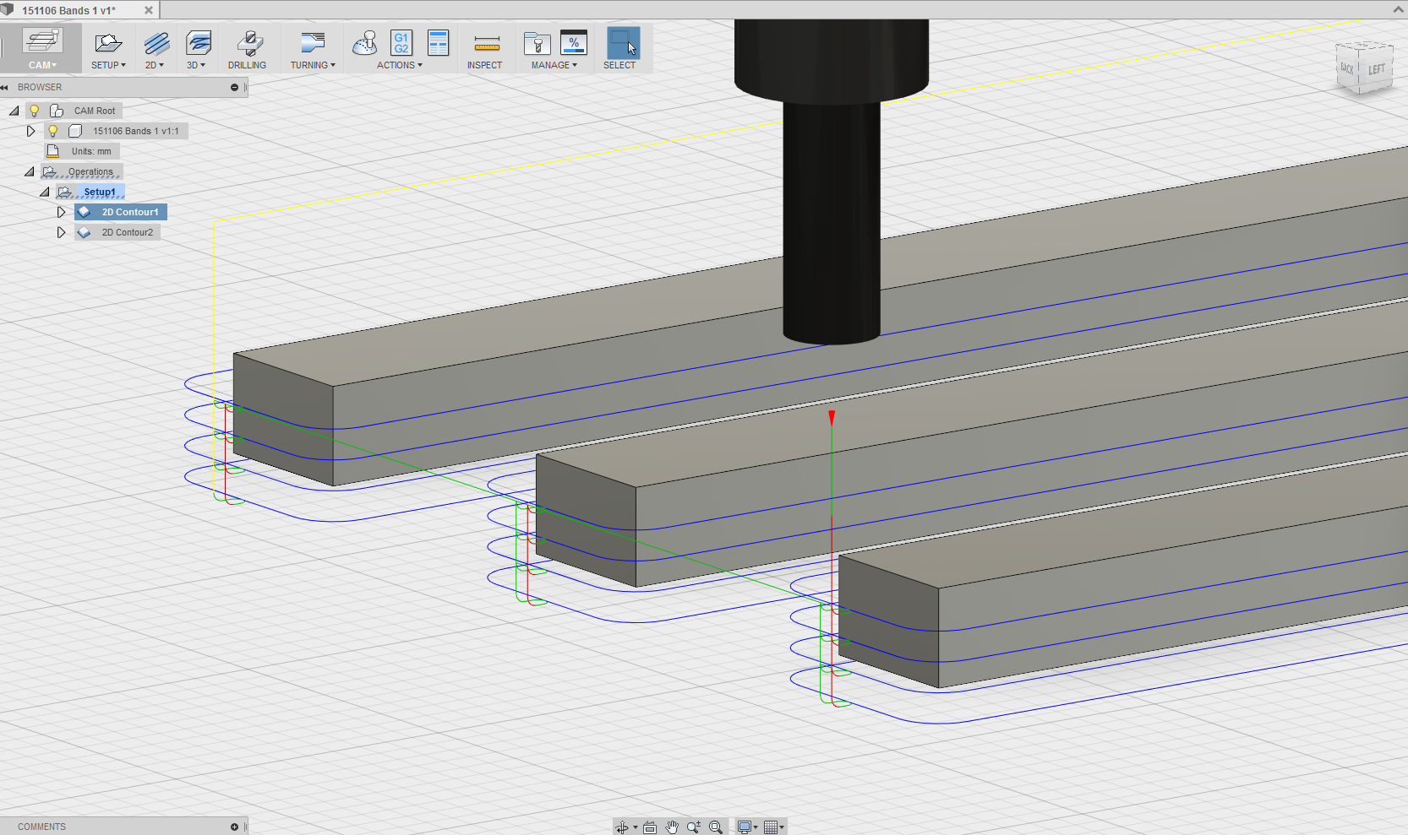Expand the 2D Contour1 operation
The width and height of the screenshot is (1408, 835).
click(x=61, y=212)
